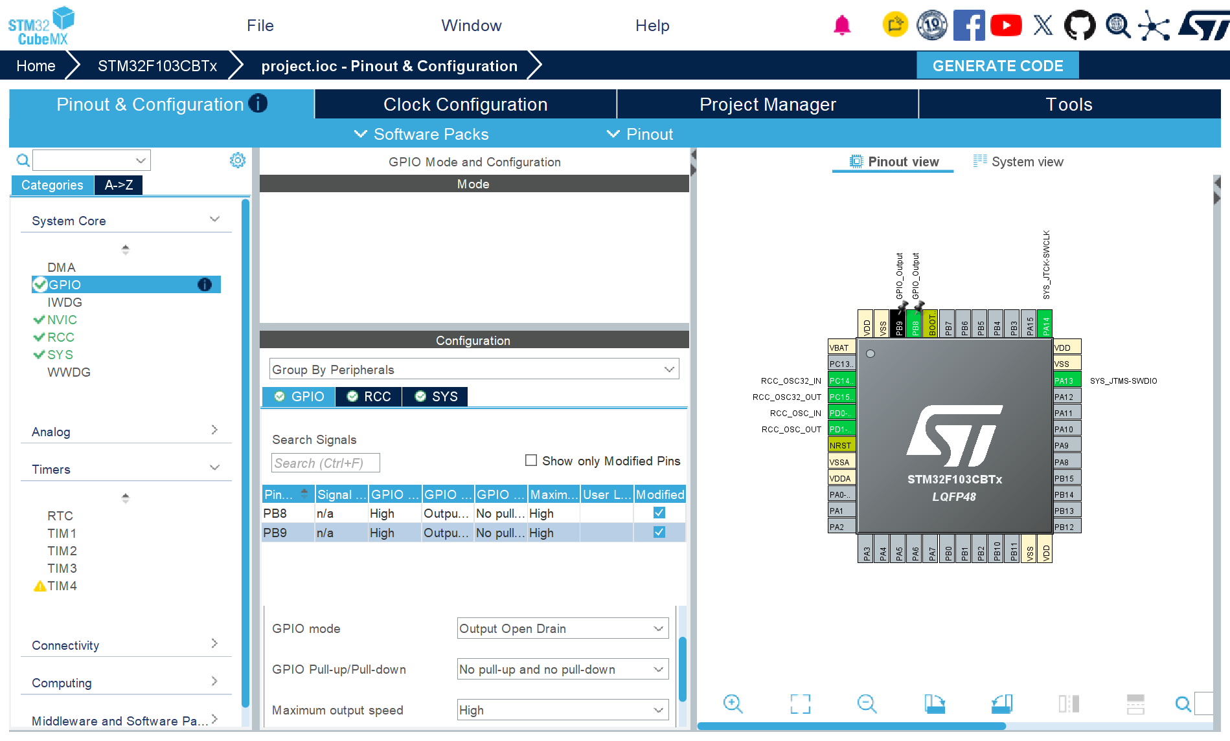Click the GPIO info icon in the sidebar
Image resolution: width=1230 pixels, height=741 pixels.
click(205, 285)
